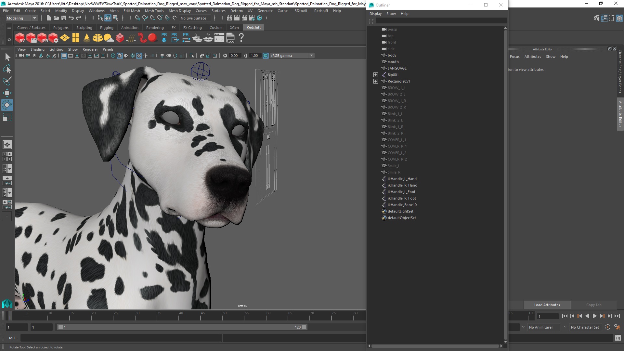The width and height of the screenshot is (624, 351).
Task: Toggle wireframe shading in viewport
Action: coord(113,56)
